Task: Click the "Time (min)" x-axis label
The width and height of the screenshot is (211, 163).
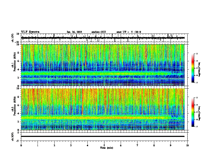Action: 107,148
